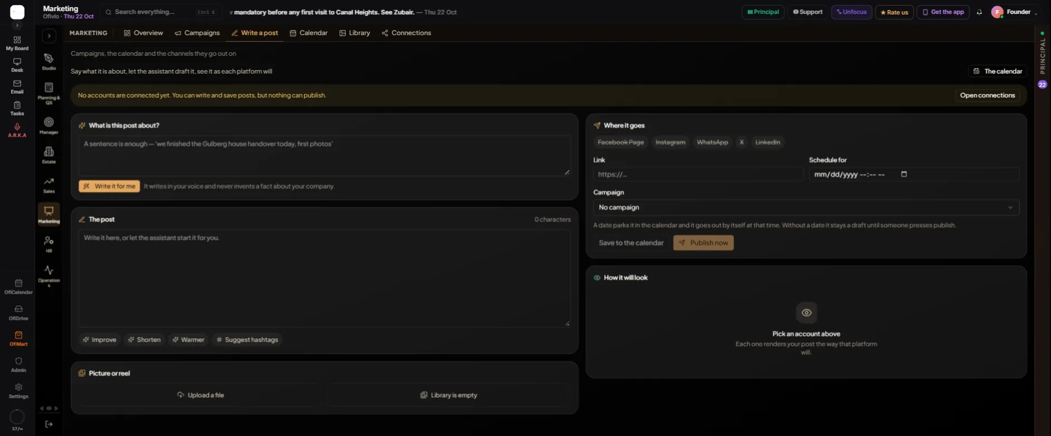Open OfiCalendar from the rail
Image resolution: width=1051 pixels, height=436 pixels.
click(x=18, y=287)
